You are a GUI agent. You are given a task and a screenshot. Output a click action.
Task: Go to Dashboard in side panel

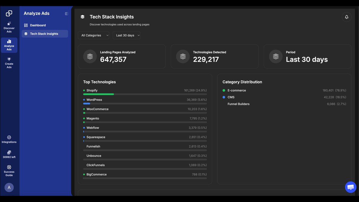click(x=45, y=25)
